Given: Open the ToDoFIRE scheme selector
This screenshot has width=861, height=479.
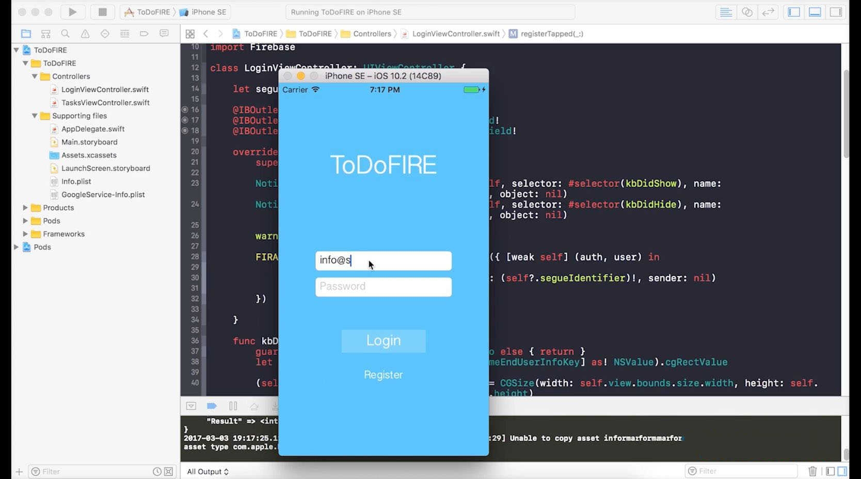Looking at the screenshot, I should (148, 12).
